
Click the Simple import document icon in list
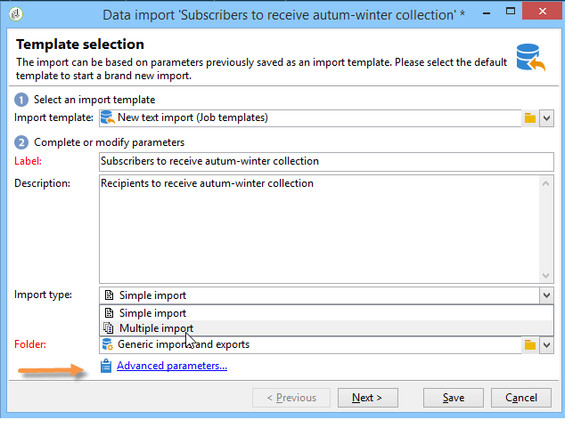[109, 313]
